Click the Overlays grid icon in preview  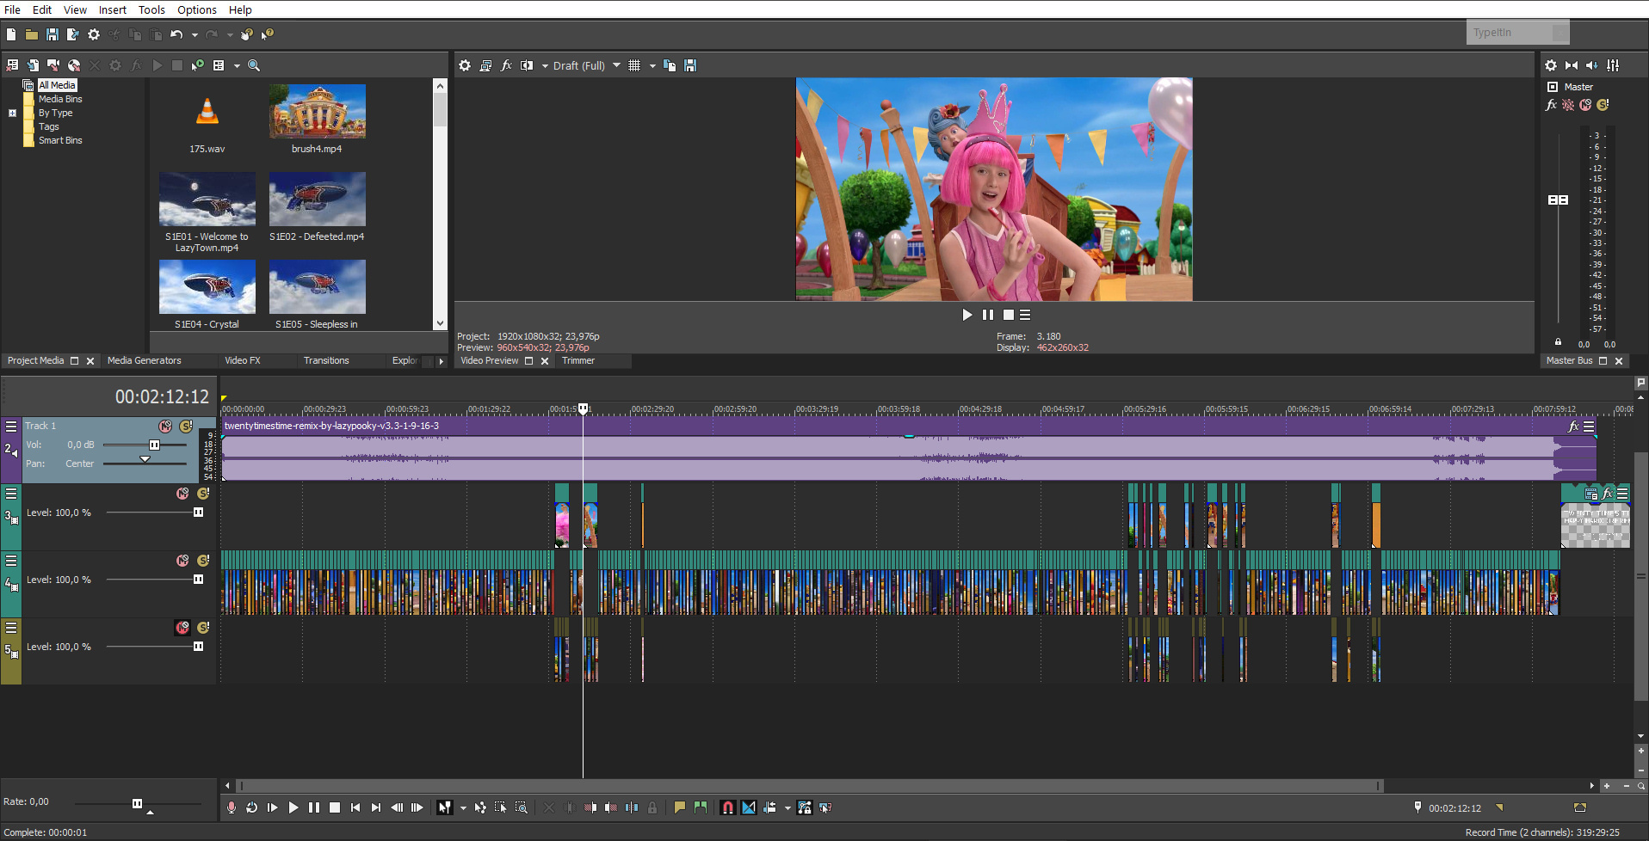click(634, 65)
